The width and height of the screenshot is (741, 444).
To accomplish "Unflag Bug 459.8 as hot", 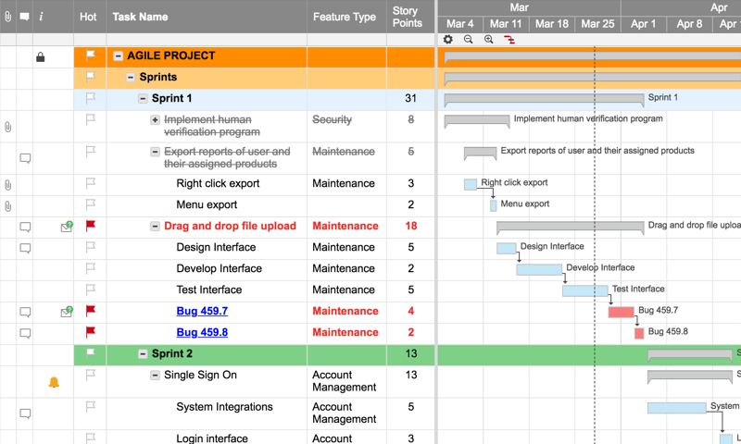I will (x=91, y=332).
